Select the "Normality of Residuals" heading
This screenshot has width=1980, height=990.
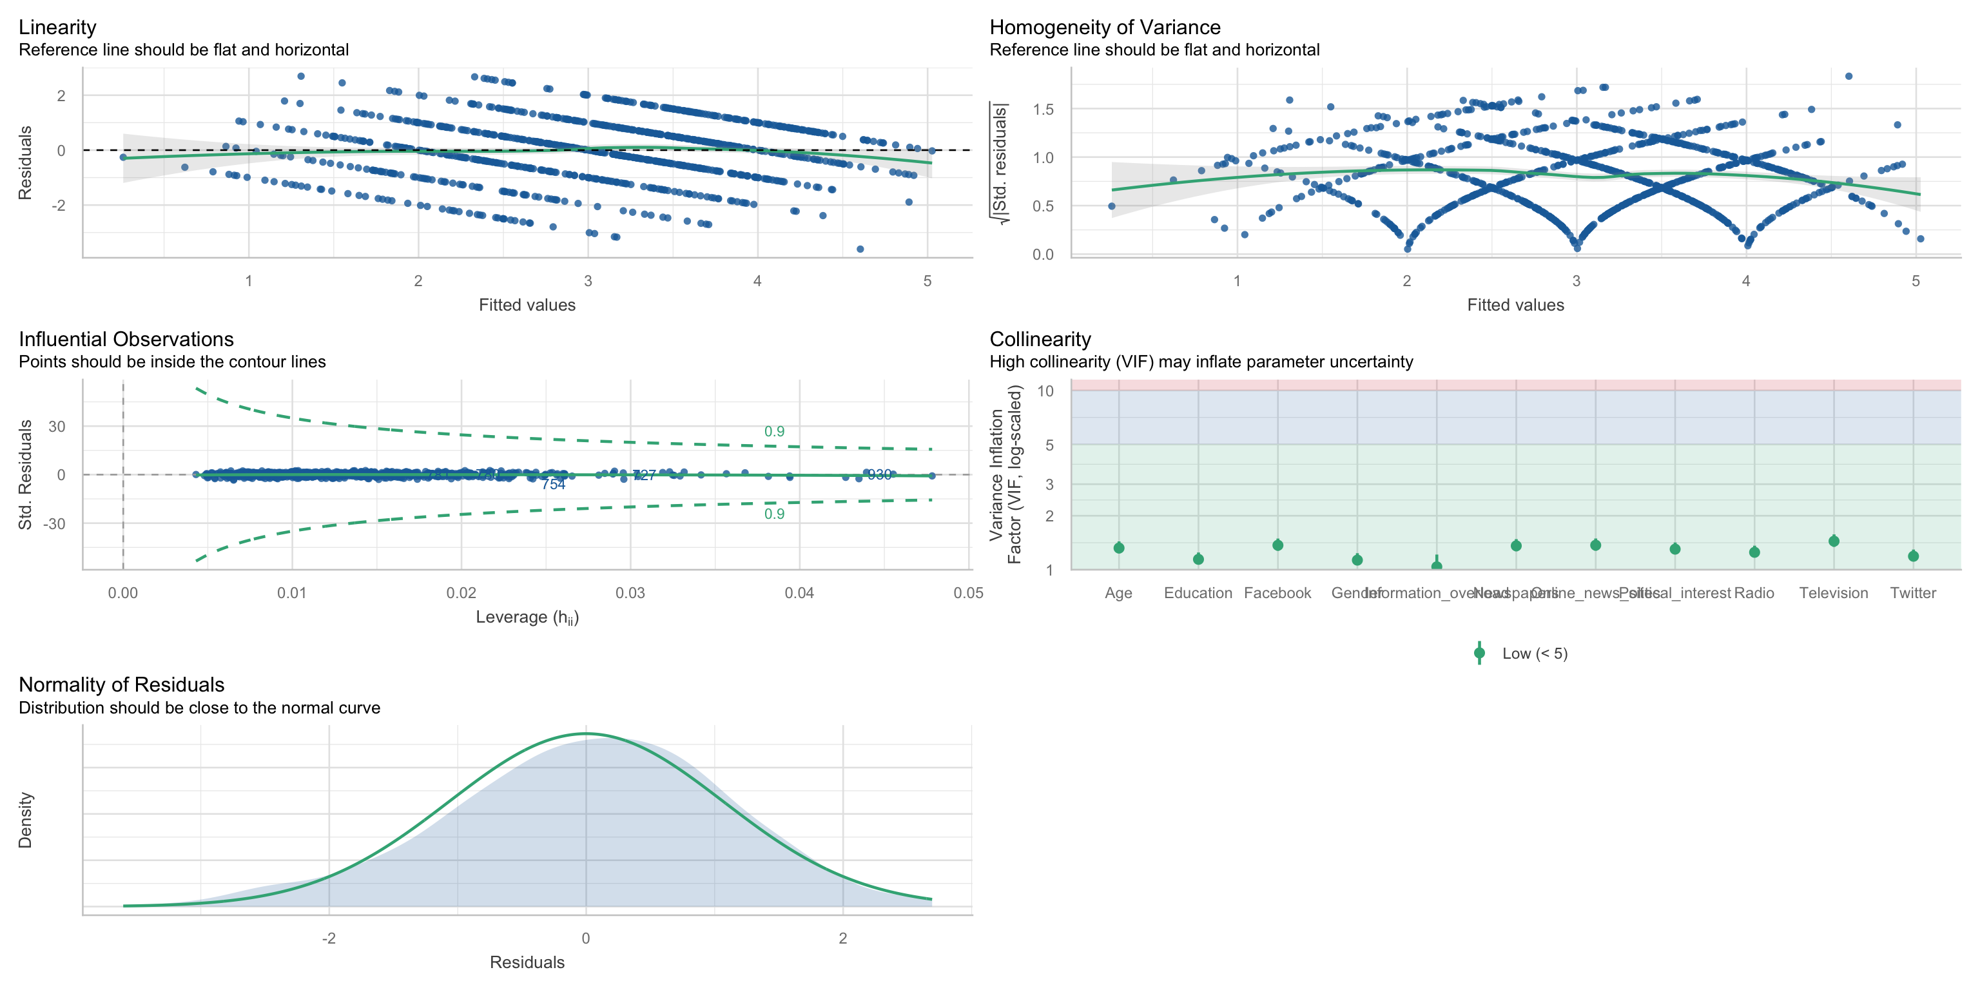coord(121,684)
